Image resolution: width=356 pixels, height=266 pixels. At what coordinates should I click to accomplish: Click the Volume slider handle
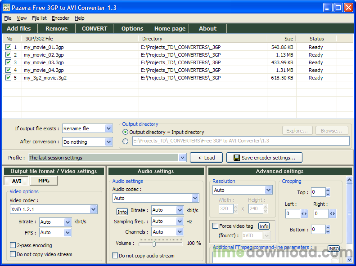154,244
